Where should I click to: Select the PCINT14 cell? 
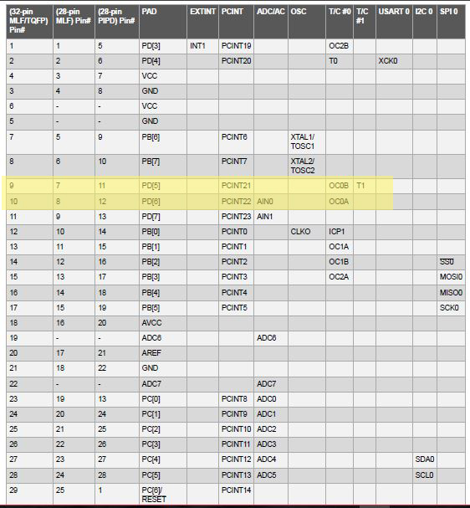coord(237,490)
